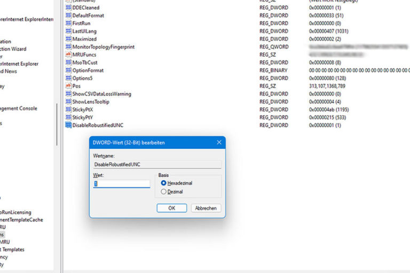Click the value 0x00000215 (533)

(x=327, y=117)
